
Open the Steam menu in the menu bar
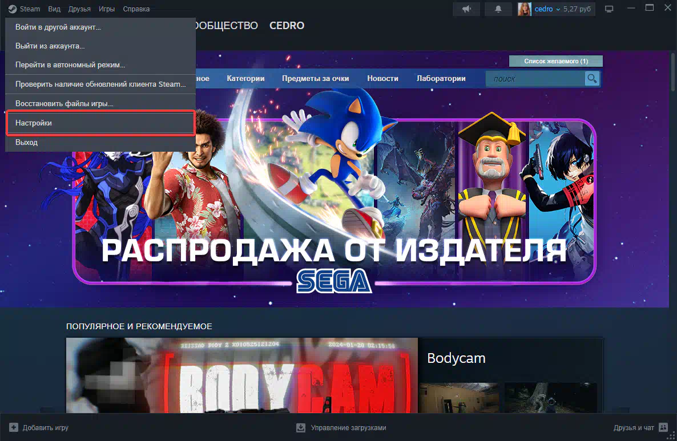[x=29, y=9]
